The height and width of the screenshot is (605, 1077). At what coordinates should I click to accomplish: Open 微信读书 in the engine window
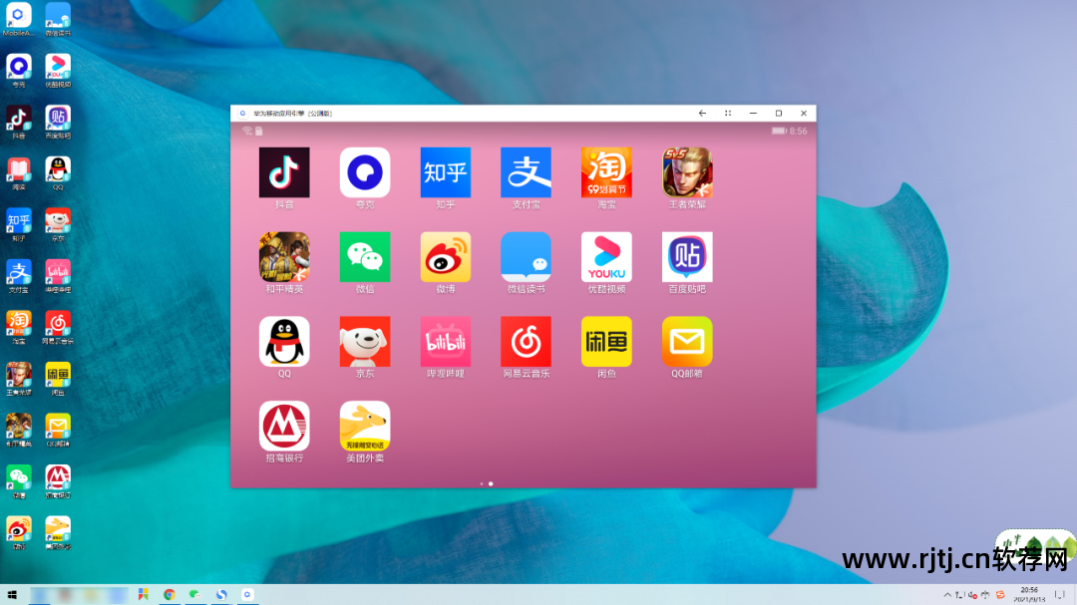[526, 257]
